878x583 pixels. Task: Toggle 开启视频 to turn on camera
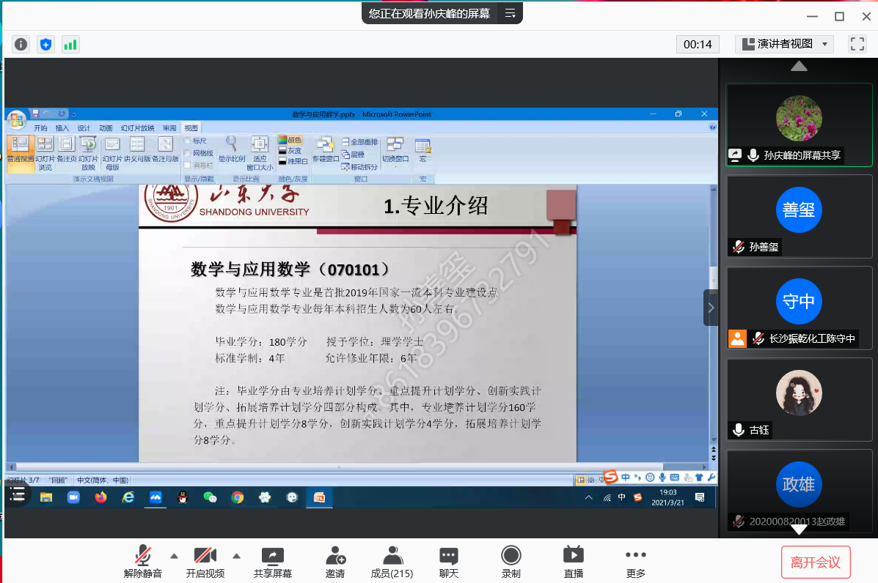(x=205, y=562)
